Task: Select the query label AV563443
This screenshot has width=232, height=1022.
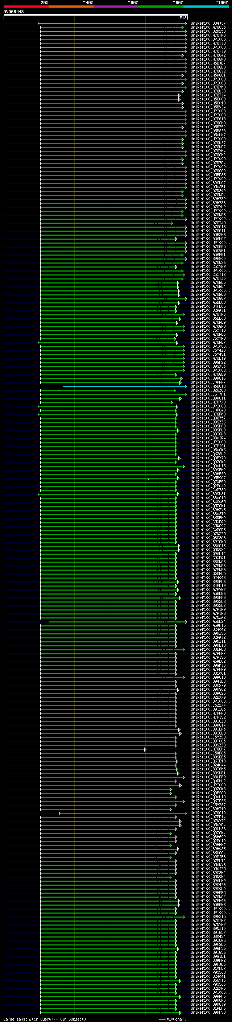Action: 13,12
